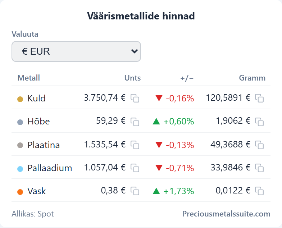This screenshot has height=228, width=282.
Task: Copy the Plaatina ounce price
Action: 135,145
